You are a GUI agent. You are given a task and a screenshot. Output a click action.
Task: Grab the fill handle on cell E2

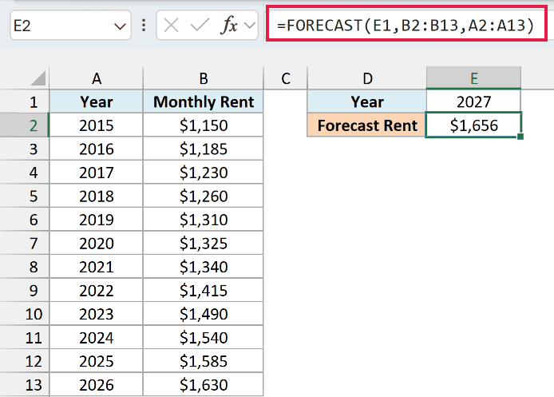coord(520,137)
